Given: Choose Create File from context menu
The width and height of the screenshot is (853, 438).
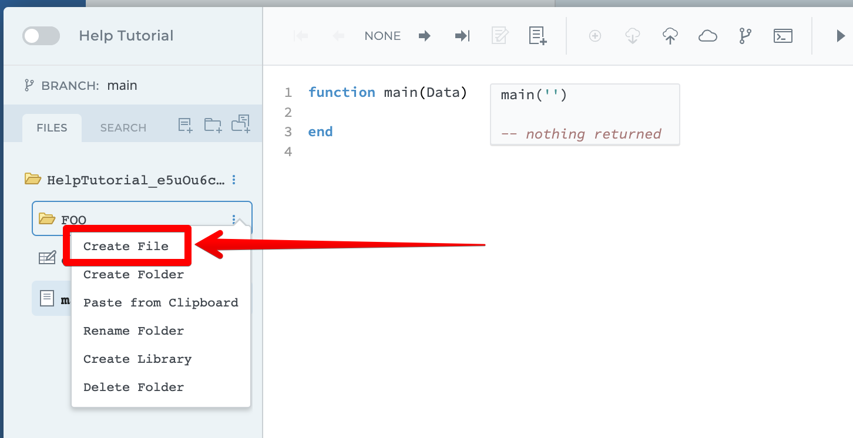Looking at the screenshot, I should (126, 247).
